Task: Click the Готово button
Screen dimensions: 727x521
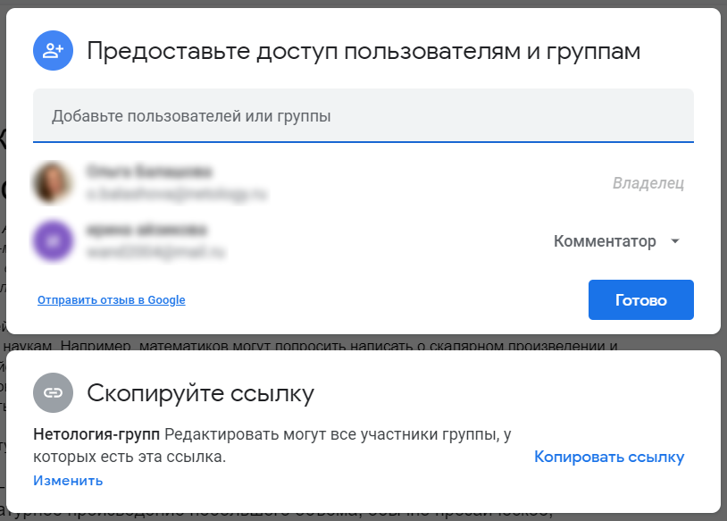Action: click(640, 299)
